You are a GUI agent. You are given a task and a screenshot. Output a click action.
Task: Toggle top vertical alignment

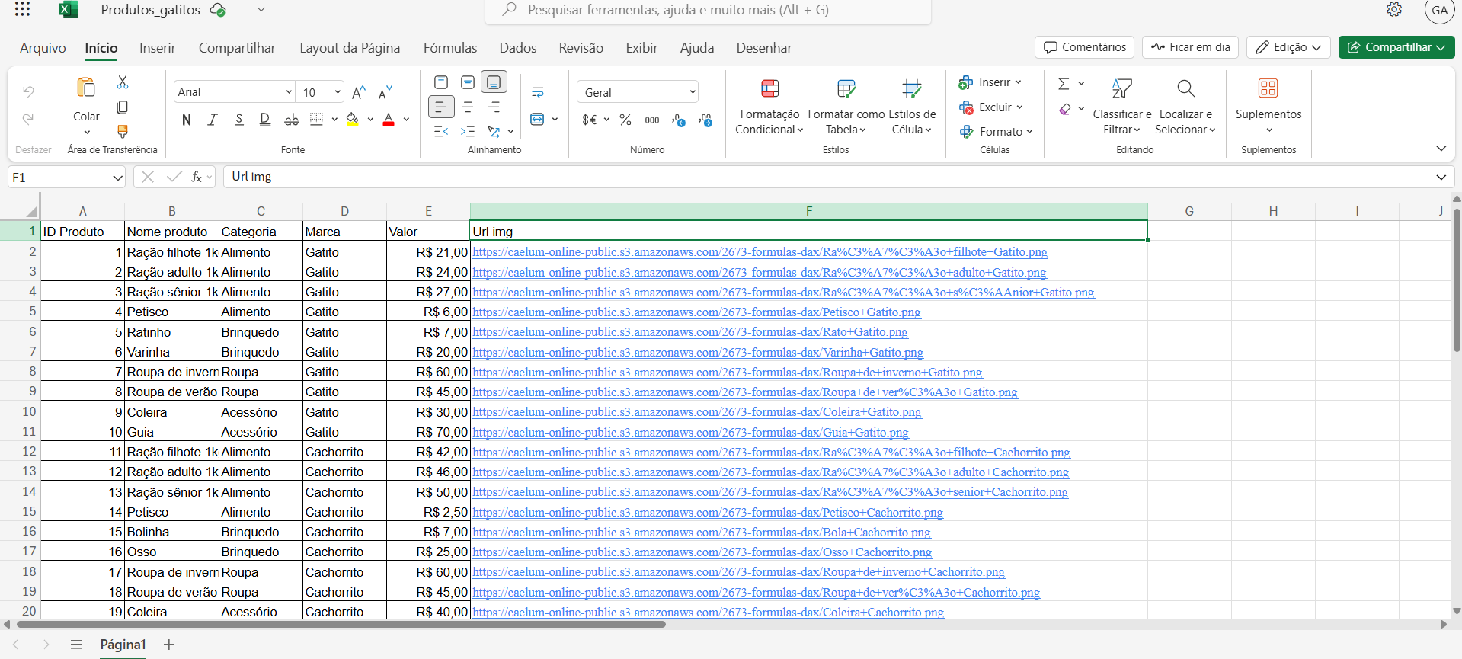pyautogui.click(x=441, y=82)
